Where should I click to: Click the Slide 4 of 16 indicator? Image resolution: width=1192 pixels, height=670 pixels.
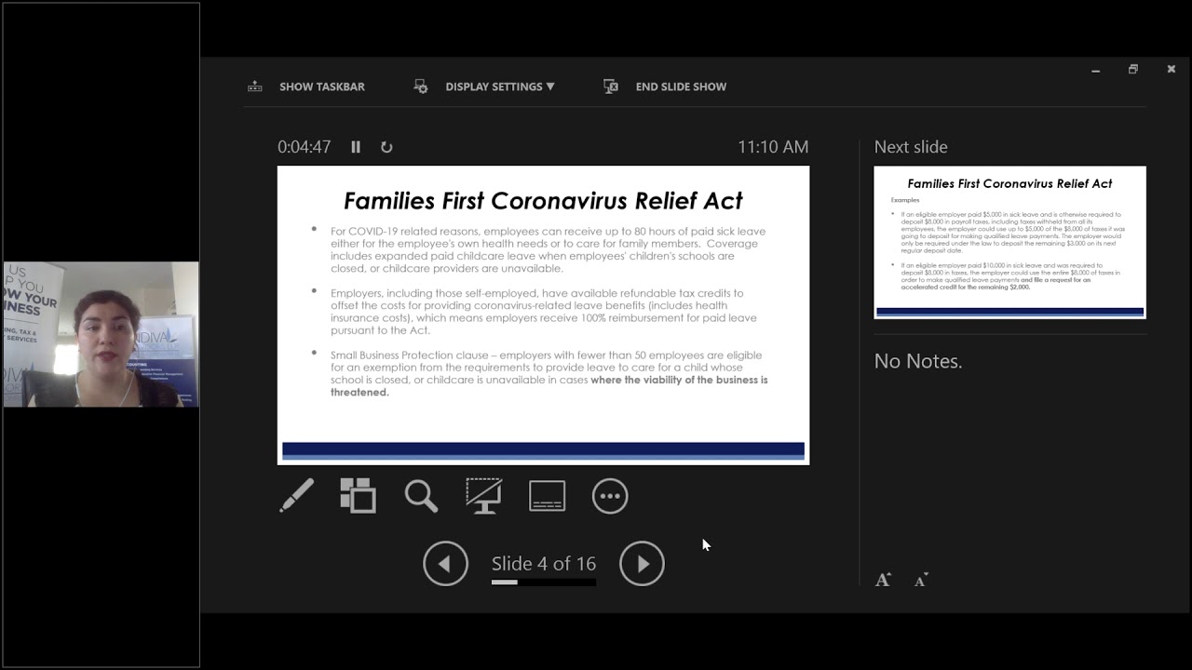pos(543,564)
